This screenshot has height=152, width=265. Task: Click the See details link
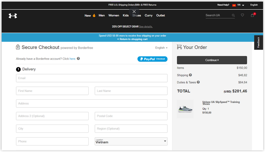146,26
